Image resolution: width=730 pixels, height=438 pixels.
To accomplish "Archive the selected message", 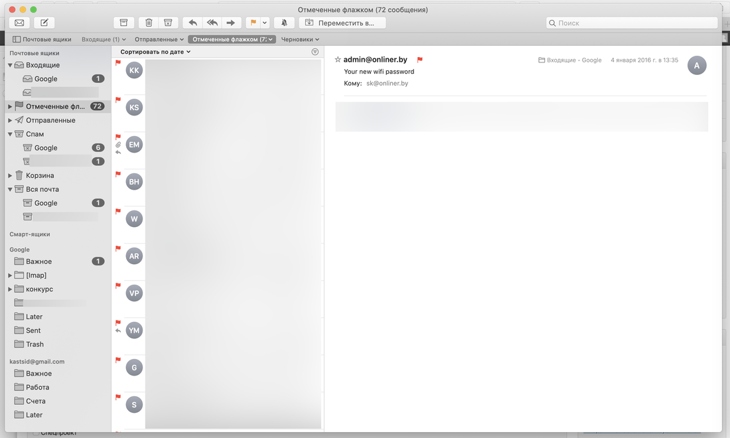I will [124, 23].
